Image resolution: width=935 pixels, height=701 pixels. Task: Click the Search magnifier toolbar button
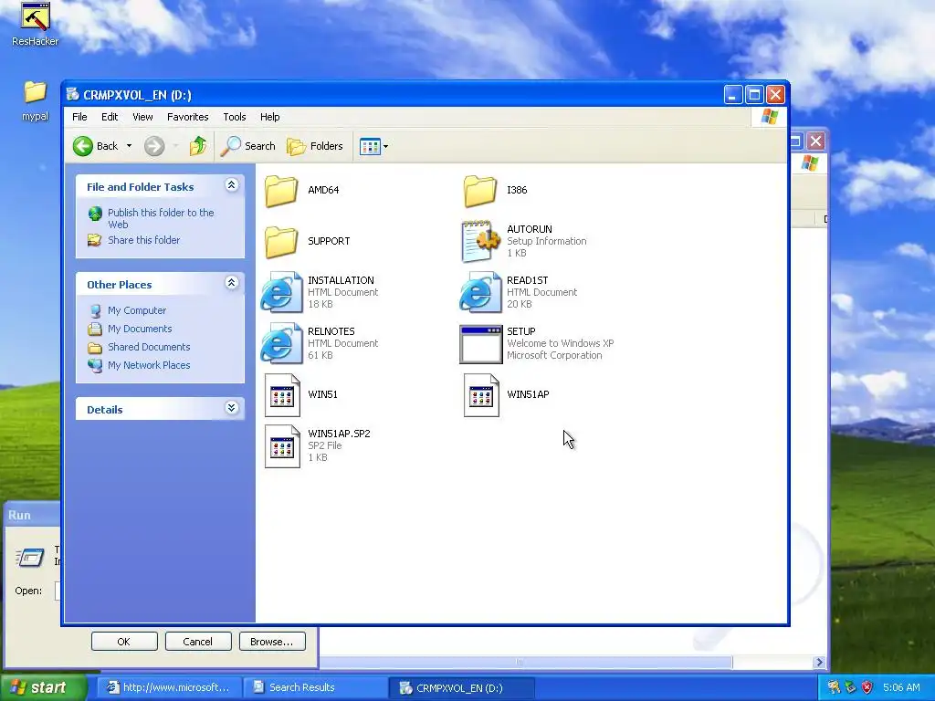248,146
